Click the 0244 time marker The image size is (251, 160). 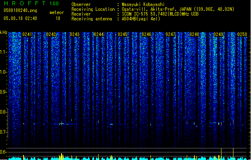click(99, 34)
